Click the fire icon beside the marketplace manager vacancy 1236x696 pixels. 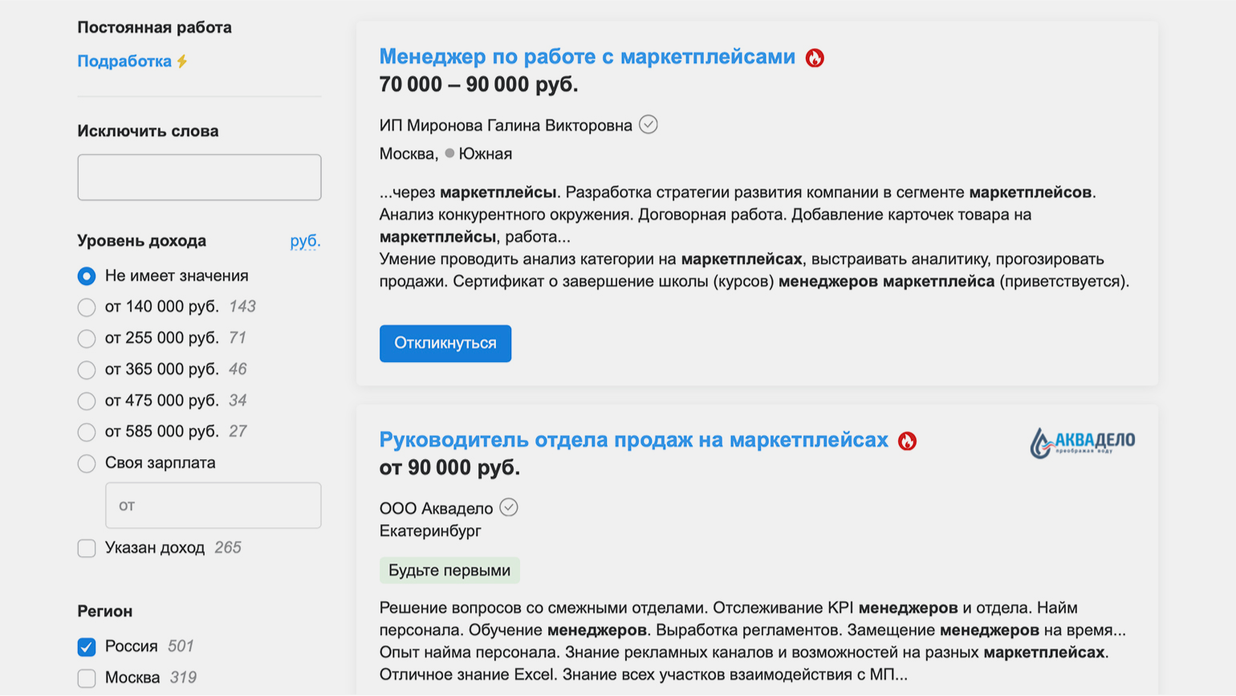pos(815,58)
